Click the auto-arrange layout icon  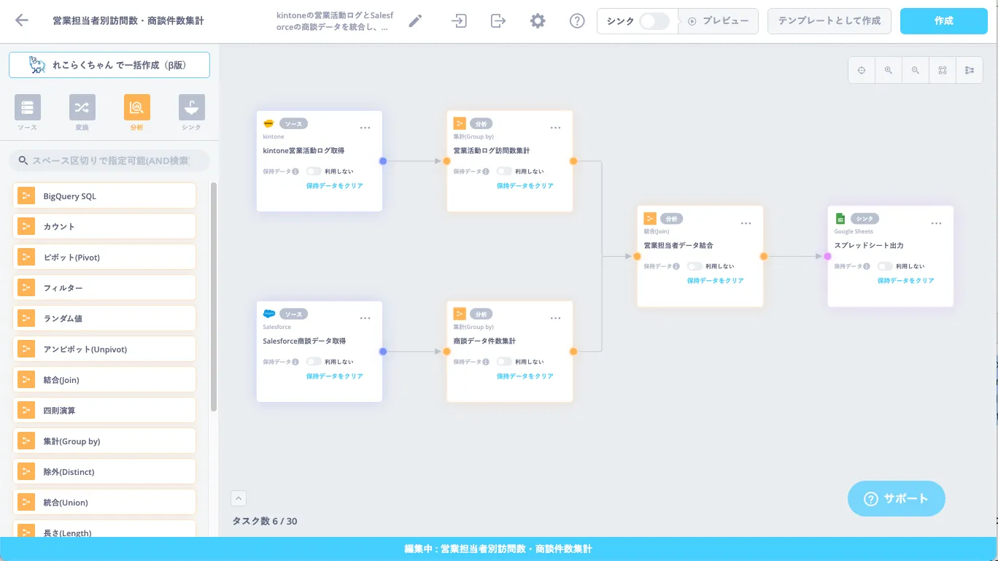pyautogui.click(x=970, y=71)
